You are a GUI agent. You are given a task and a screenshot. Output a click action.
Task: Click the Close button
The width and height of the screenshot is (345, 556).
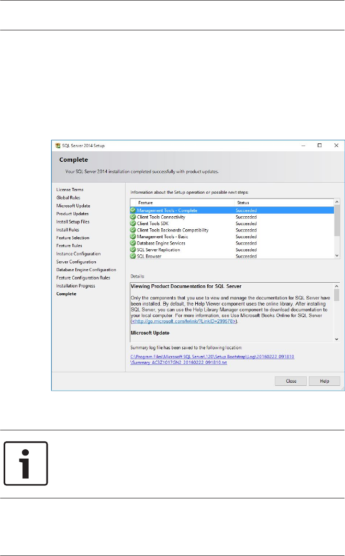point(291,381)
